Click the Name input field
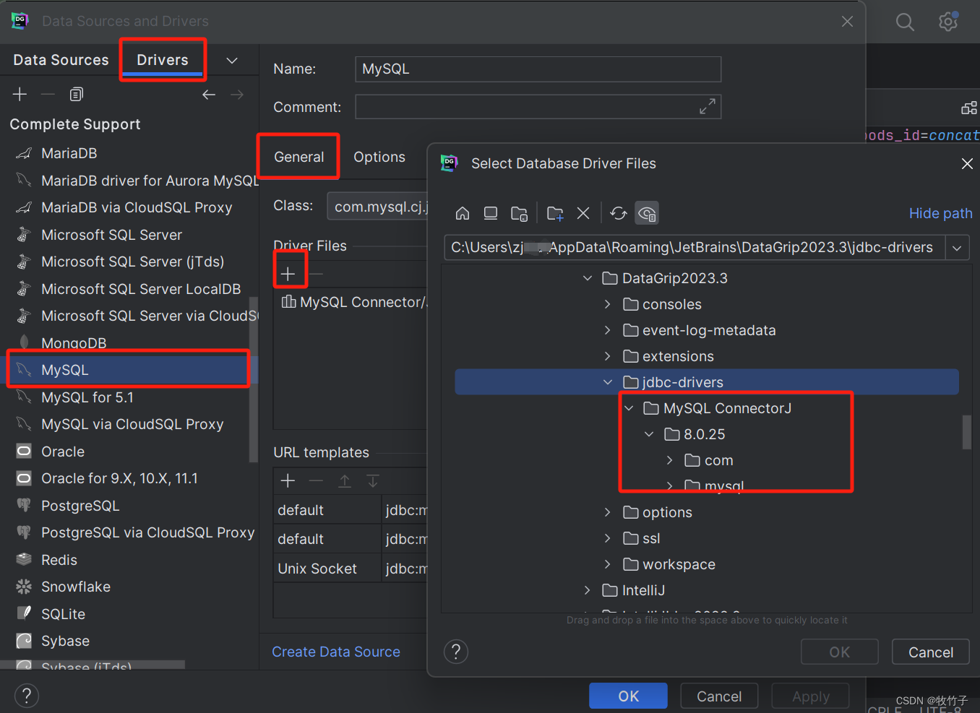The image size is (980, 713). click(538, 69)
